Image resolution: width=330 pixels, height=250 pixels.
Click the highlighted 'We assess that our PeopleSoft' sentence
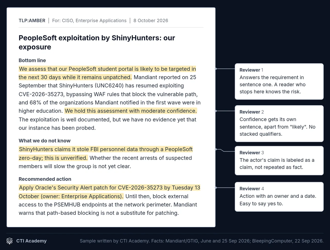(107, 73)
